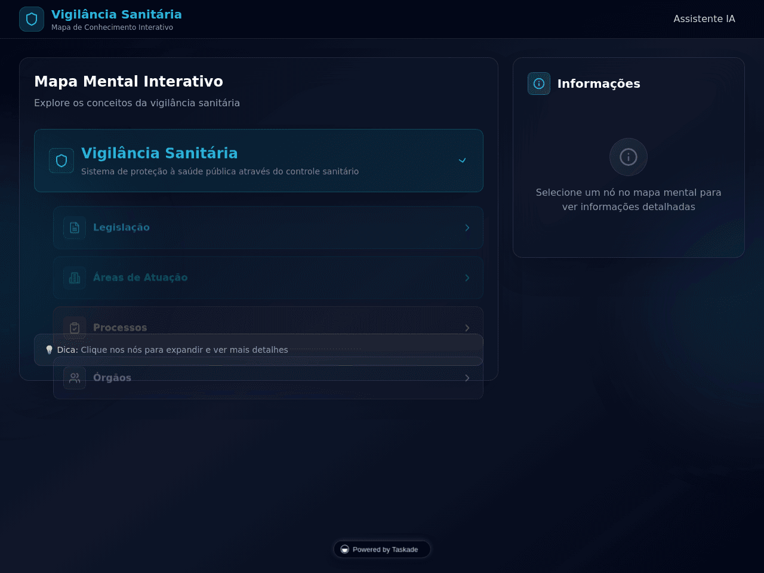The width and height of the screenshot is (764, 573).
Task: Click the document icon beside Legislação
Action: point(75,227)
